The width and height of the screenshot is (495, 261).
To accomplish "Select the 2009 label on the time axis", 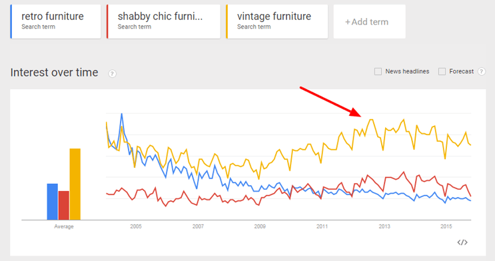I will [x=260, y=226].
